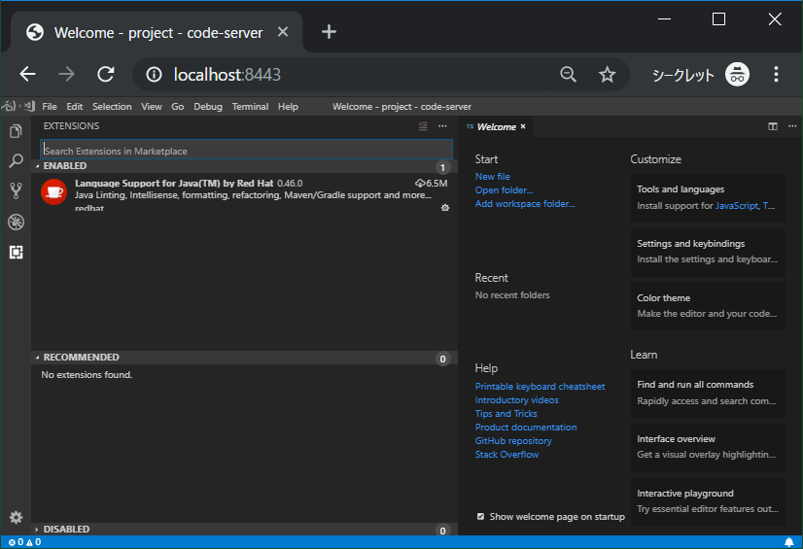Open Introductory videos link
This screenshot has width=803, height=549.
(x=516, y=400)
